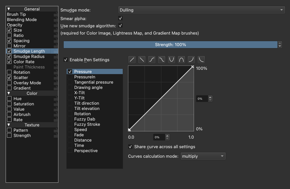Click the curve's top-right control point
The image size is (290, 189).
(x=193, y=67)
